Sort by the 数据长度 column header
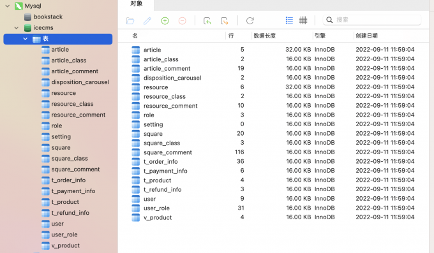This screenshot has width=434, height=253. pyautogui.click(x=265, y=36)
